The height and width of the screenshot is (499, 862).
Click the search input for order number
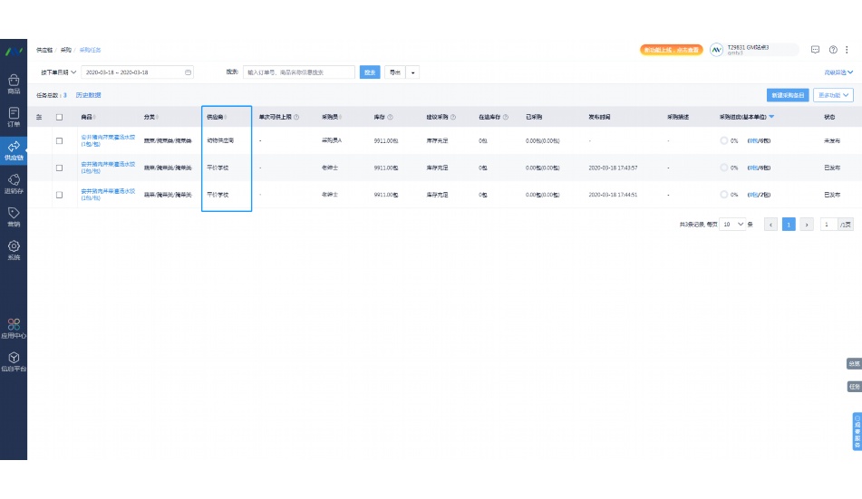299,72
